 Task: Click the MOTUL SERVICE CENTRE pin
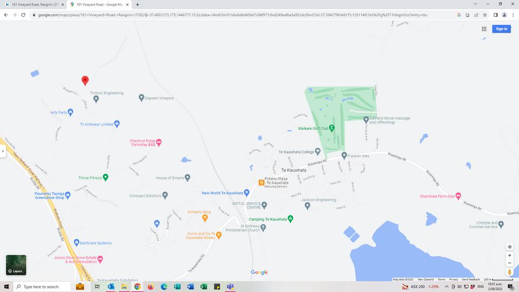264,205
